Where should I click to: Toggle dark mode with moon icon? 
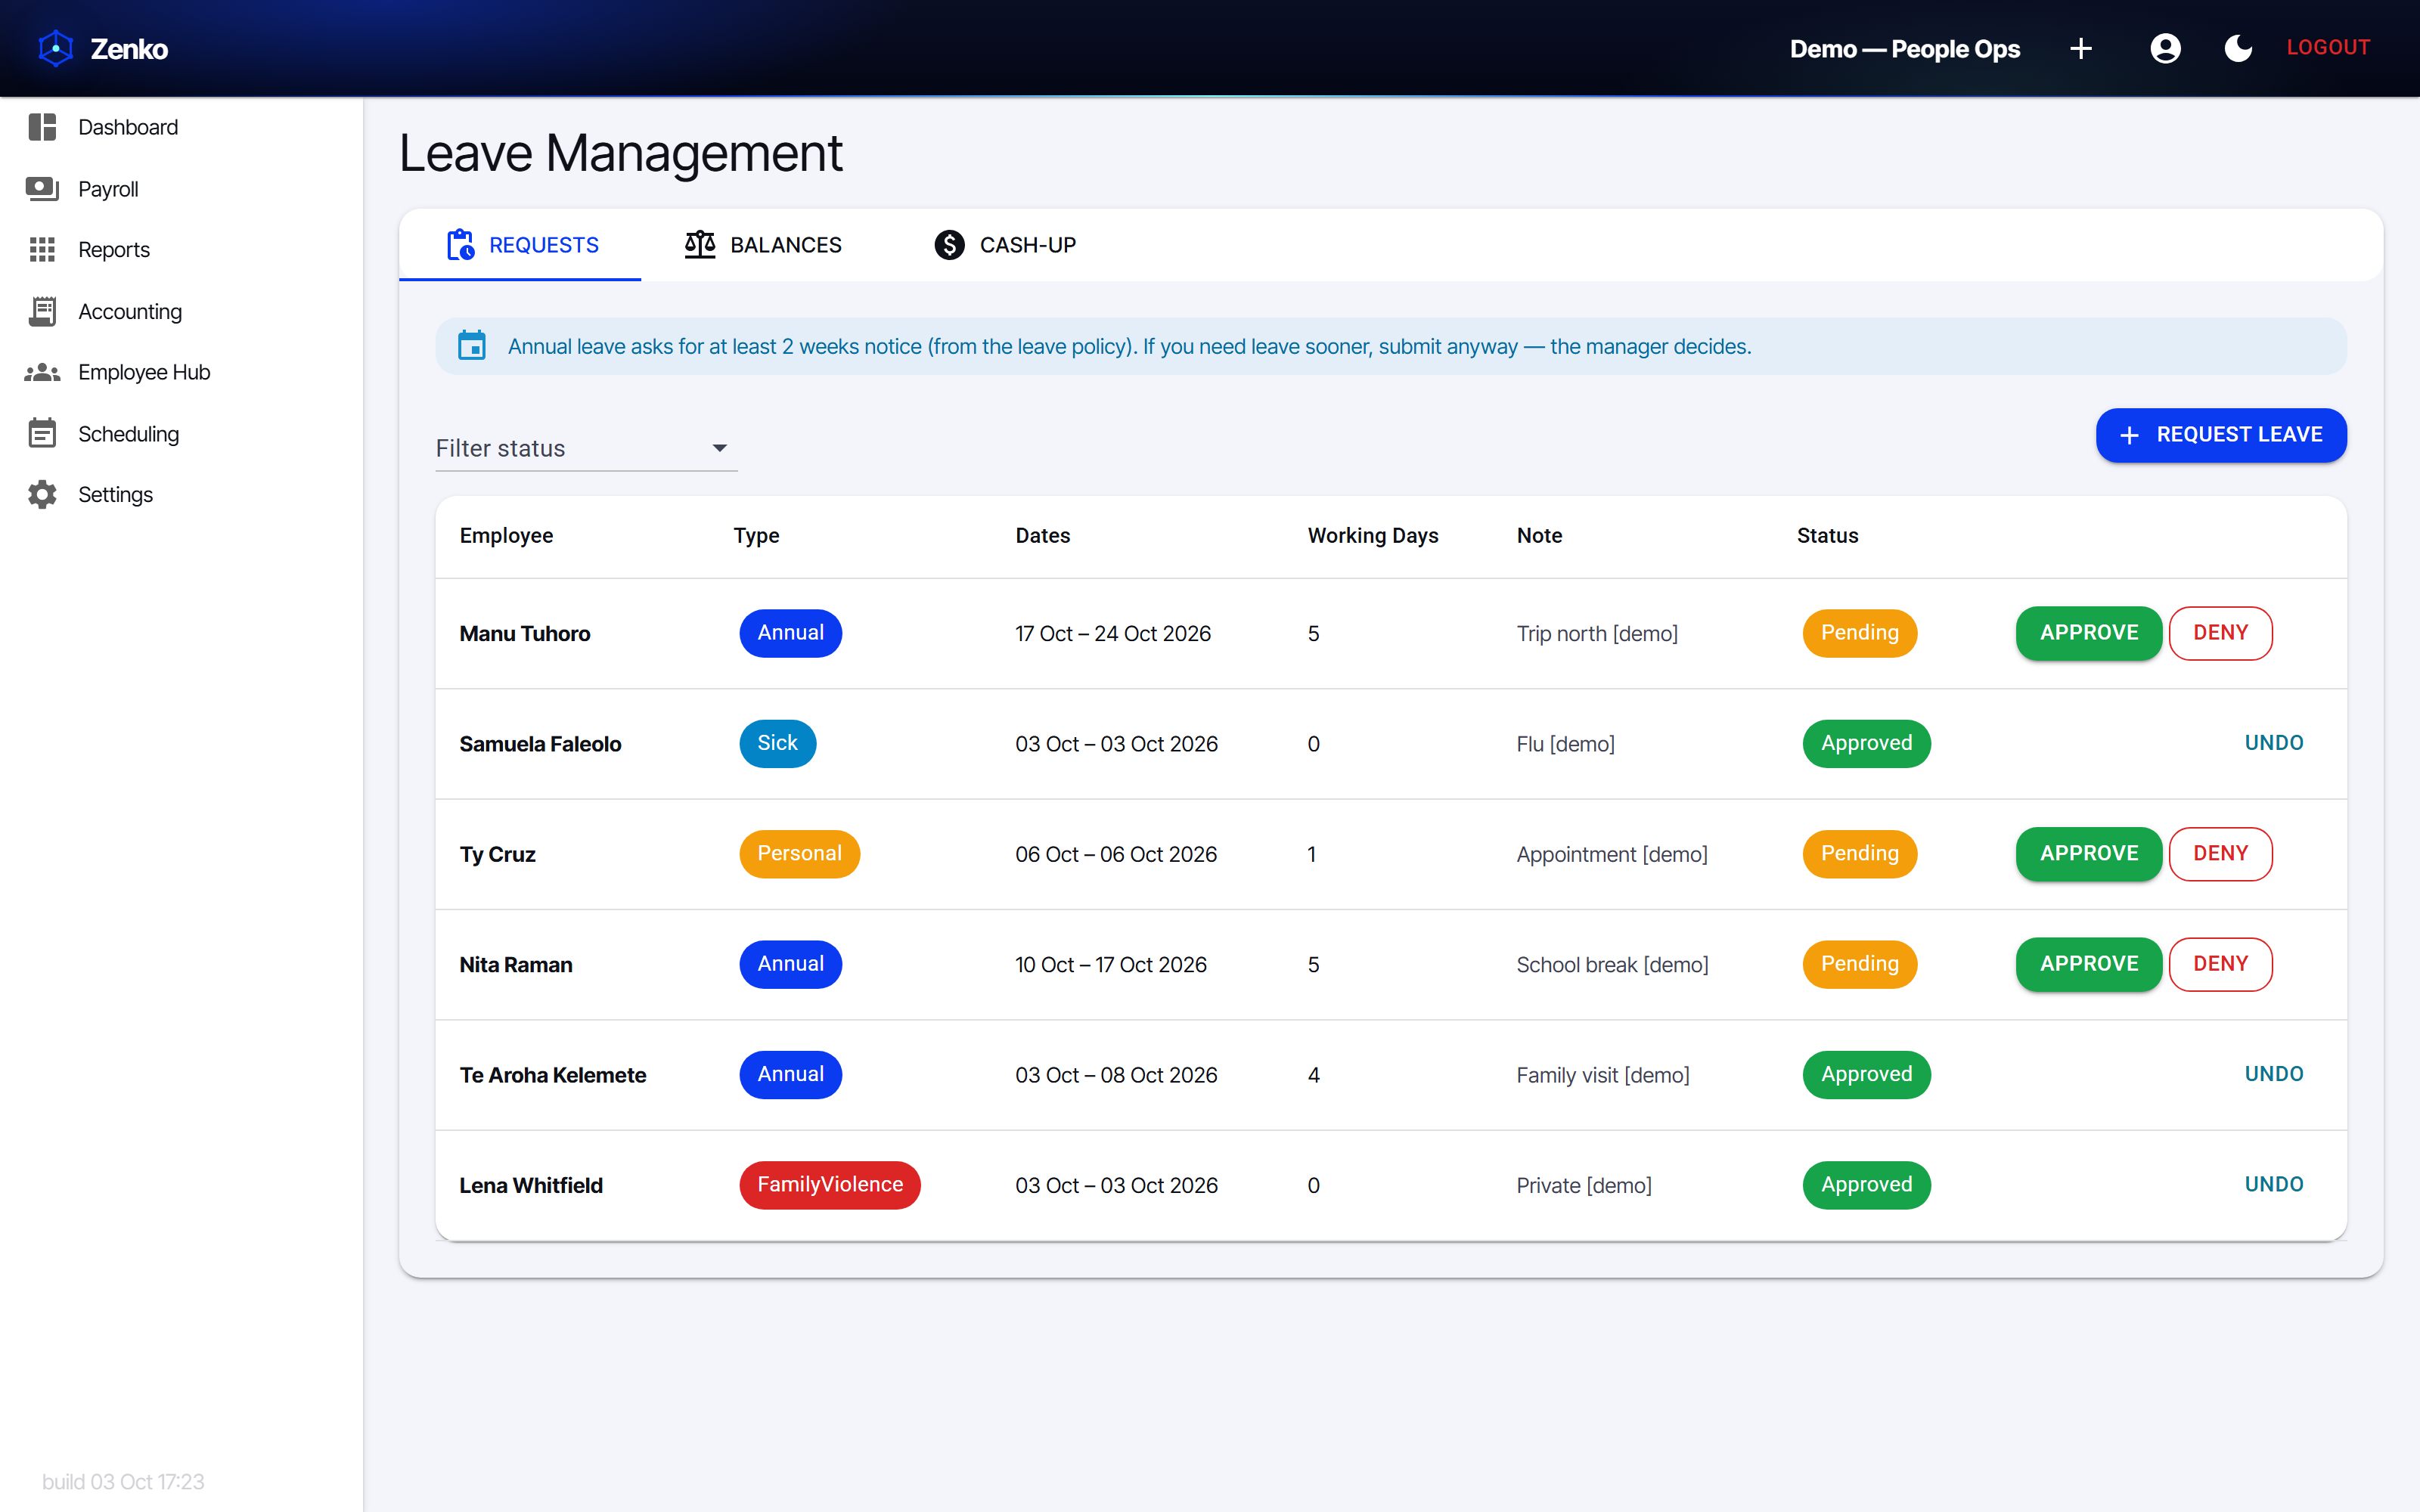[2238, 48]
